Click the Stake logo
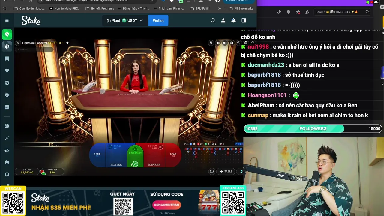 pyautogui.click(x=31, y=20)
